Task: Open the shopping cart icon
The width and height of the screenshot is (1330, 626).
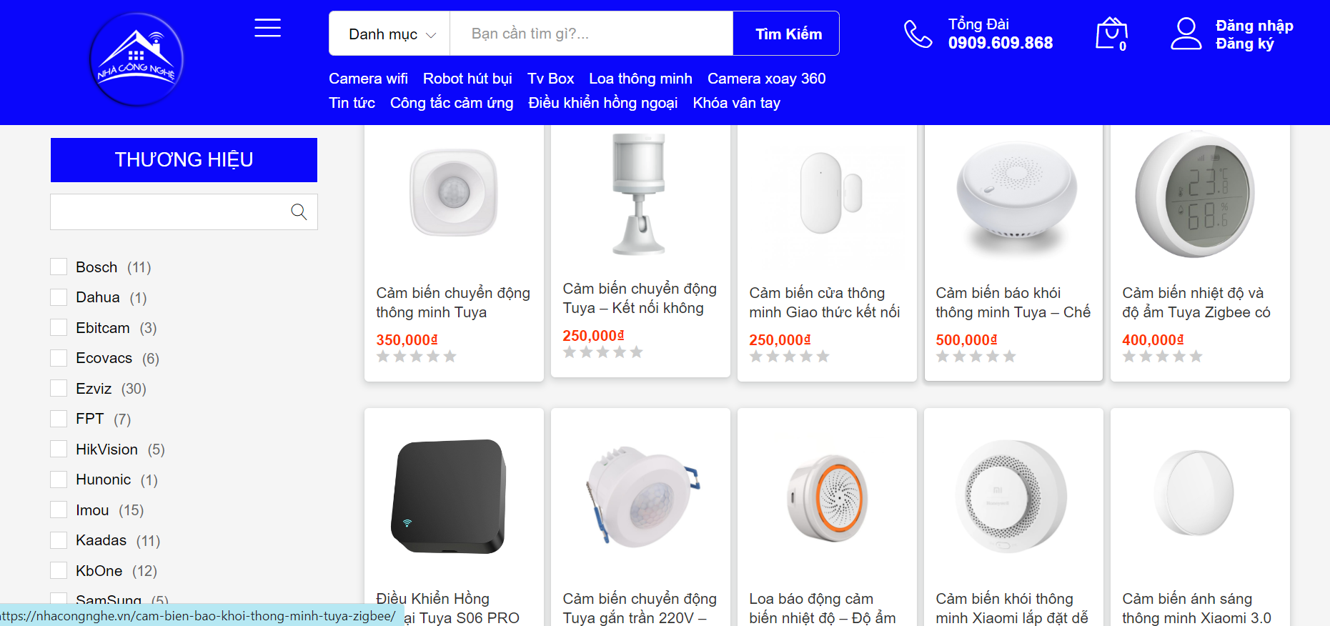Action: point(1111,34)
